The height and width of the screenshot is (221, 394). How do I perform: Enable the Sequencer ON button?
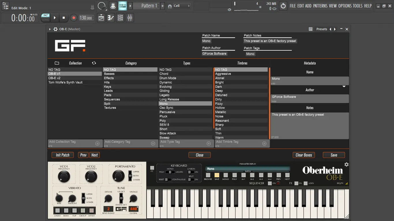point(270,183)
